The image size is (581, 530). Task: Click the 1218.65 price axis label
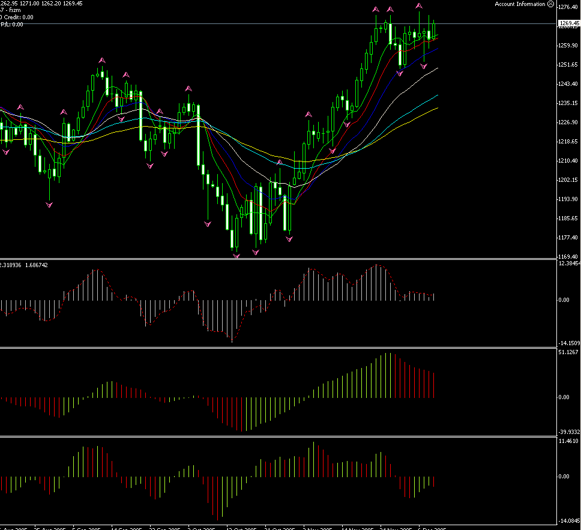[569, 141]
